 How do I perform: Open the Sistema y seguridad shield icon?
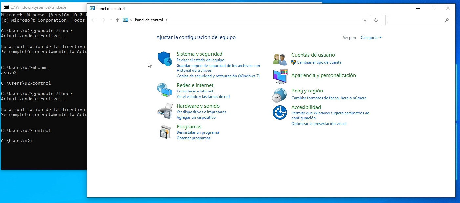[165, 59]
